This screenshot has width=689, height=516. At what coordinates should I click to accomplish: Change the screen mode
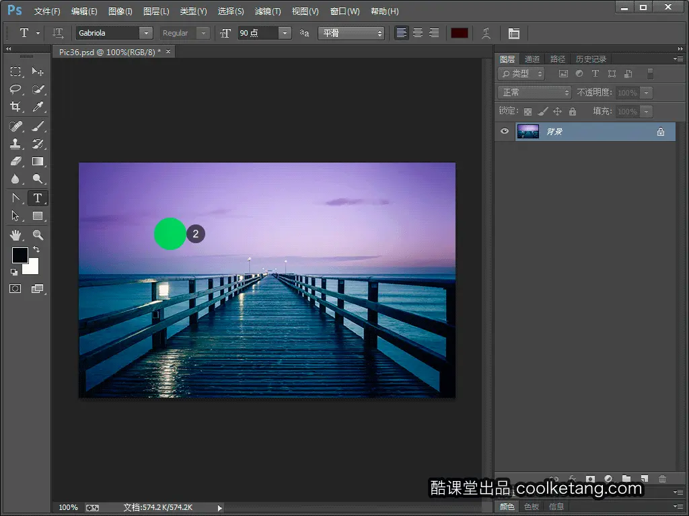pyautogui.click(x=38, y=289)
